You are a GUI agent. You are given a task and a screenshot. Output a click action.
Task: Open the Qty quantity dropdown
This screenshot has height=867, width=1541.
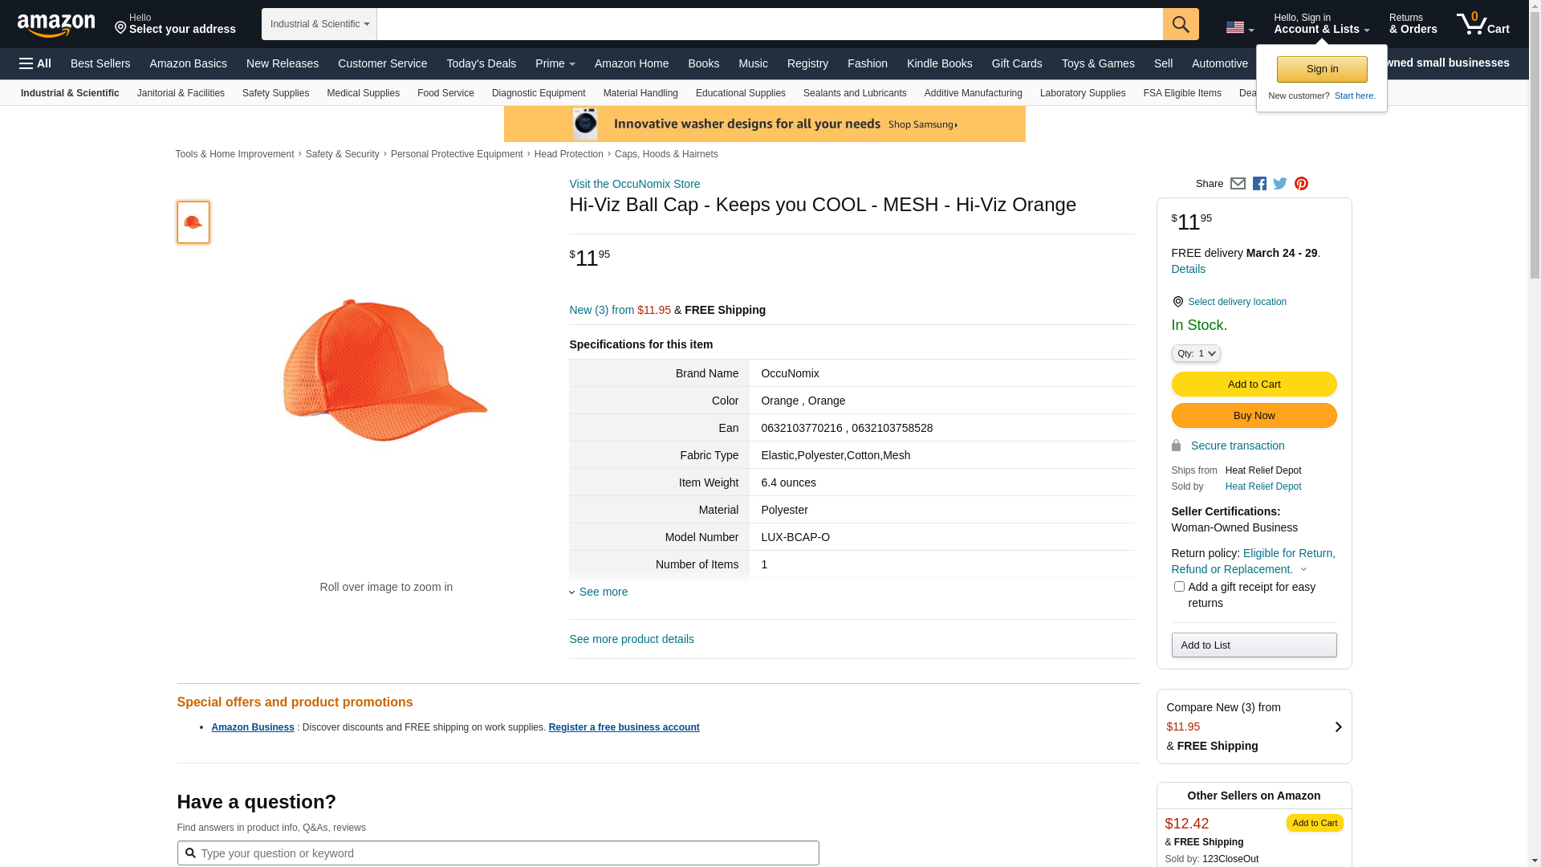(x=1195, y=353)
